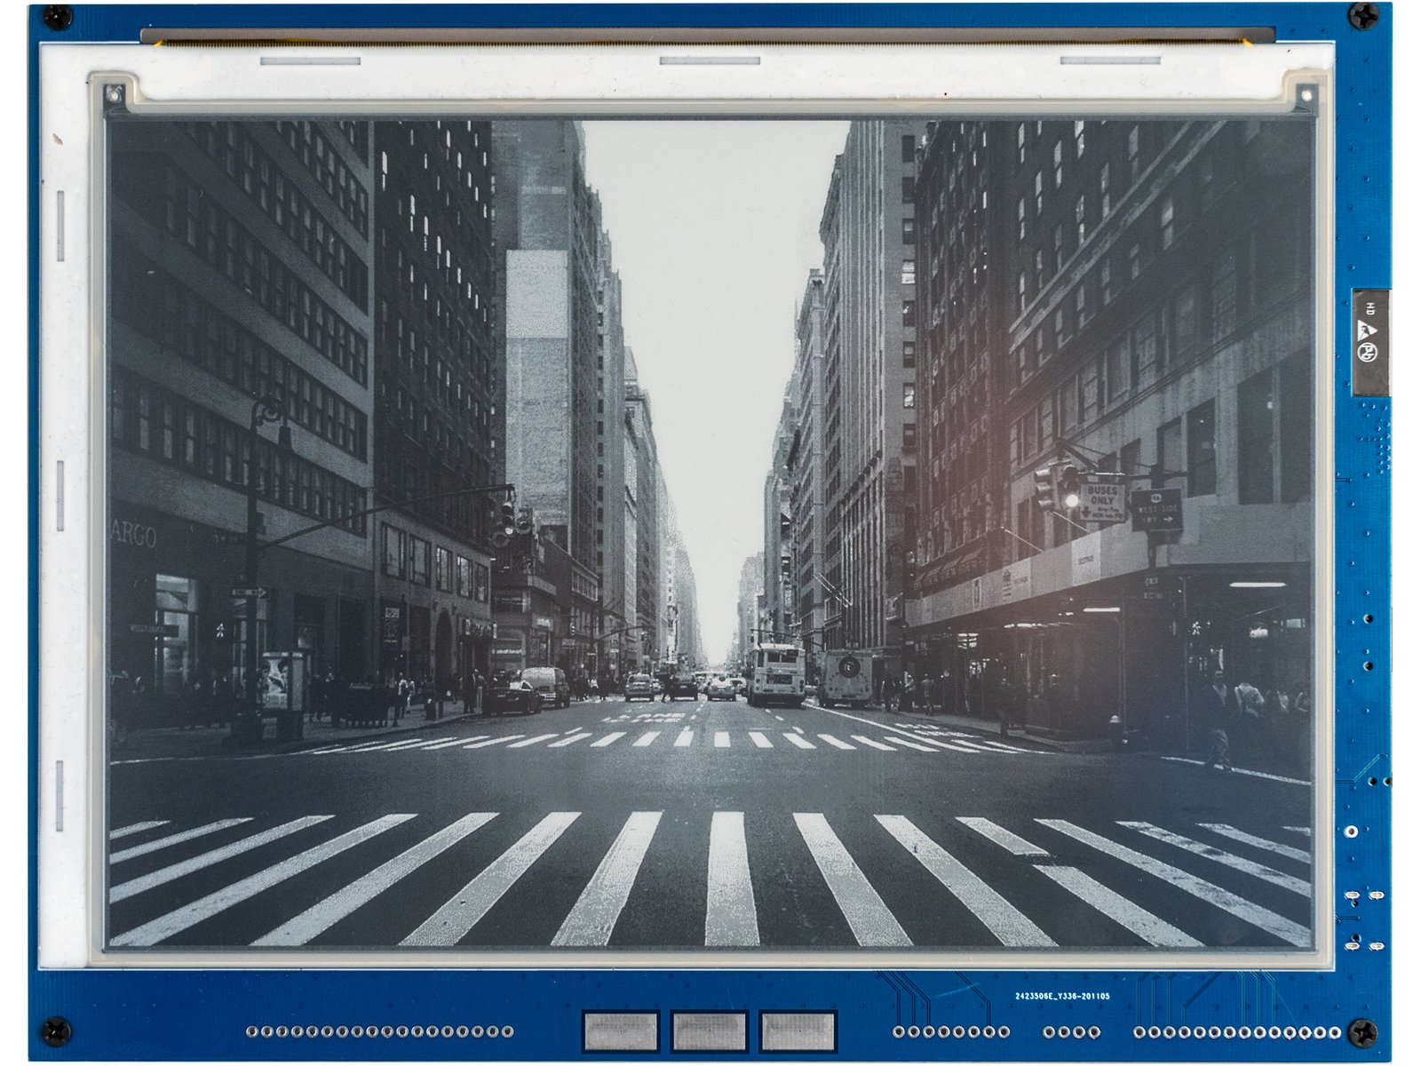Click the top-right corner mounting screw
This screenshot has height=1066, width=1421.
(x=1363, y=16)
